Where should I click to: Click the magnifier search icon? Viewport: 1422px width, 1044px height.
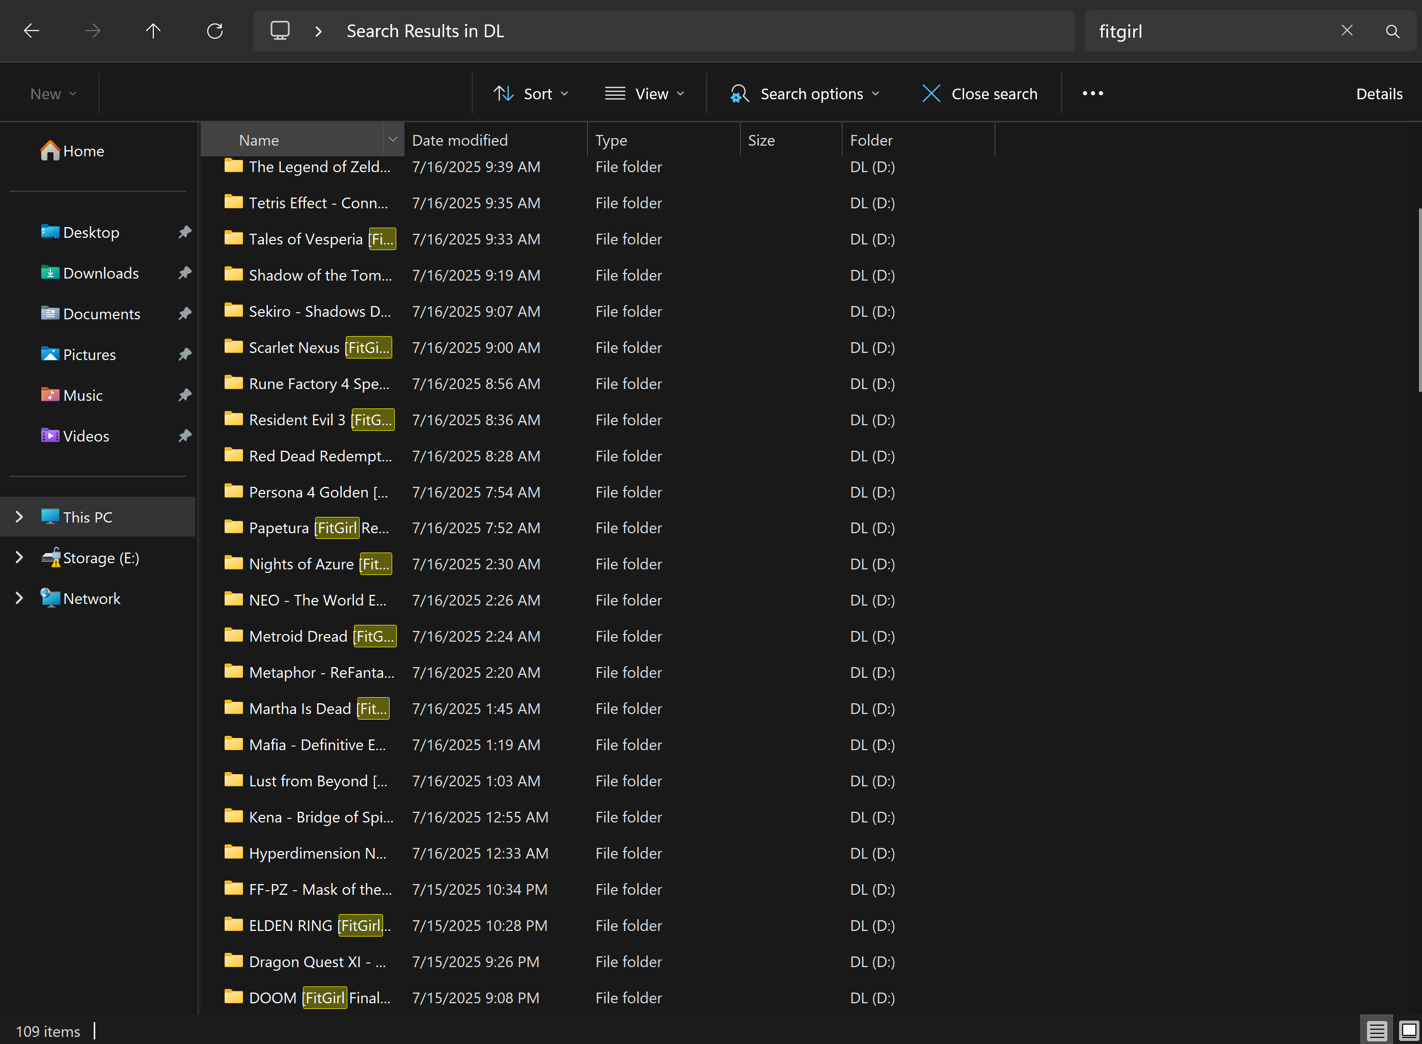pyautogui.click(x=1392, y=31)
